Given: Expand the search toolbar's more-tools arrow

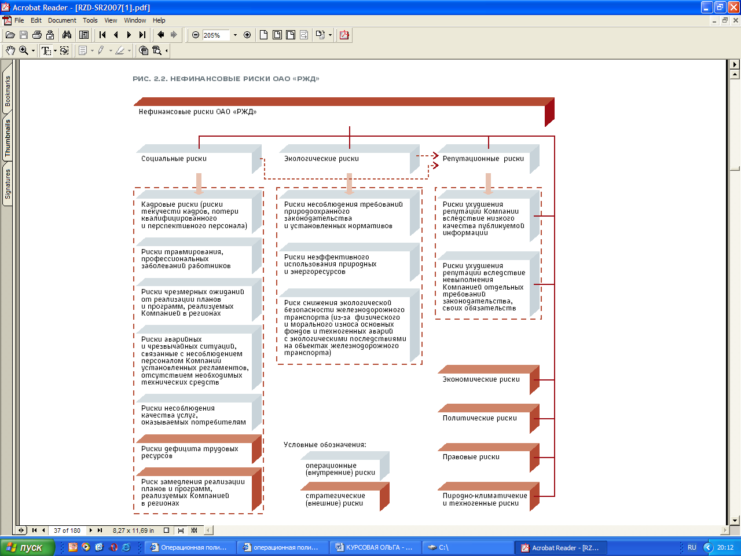Looking at the screenshot, I should (x=167, y=51).
